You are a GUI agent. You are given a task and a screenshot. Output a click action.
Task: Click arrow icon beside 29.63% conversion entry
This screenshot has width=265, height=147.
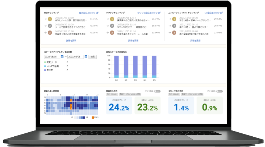point(170,19)
